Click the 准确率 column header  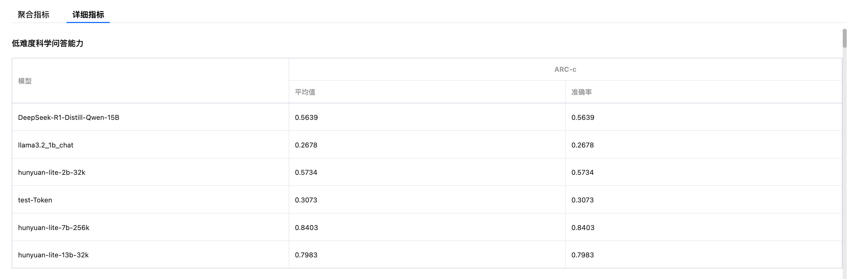581,92
